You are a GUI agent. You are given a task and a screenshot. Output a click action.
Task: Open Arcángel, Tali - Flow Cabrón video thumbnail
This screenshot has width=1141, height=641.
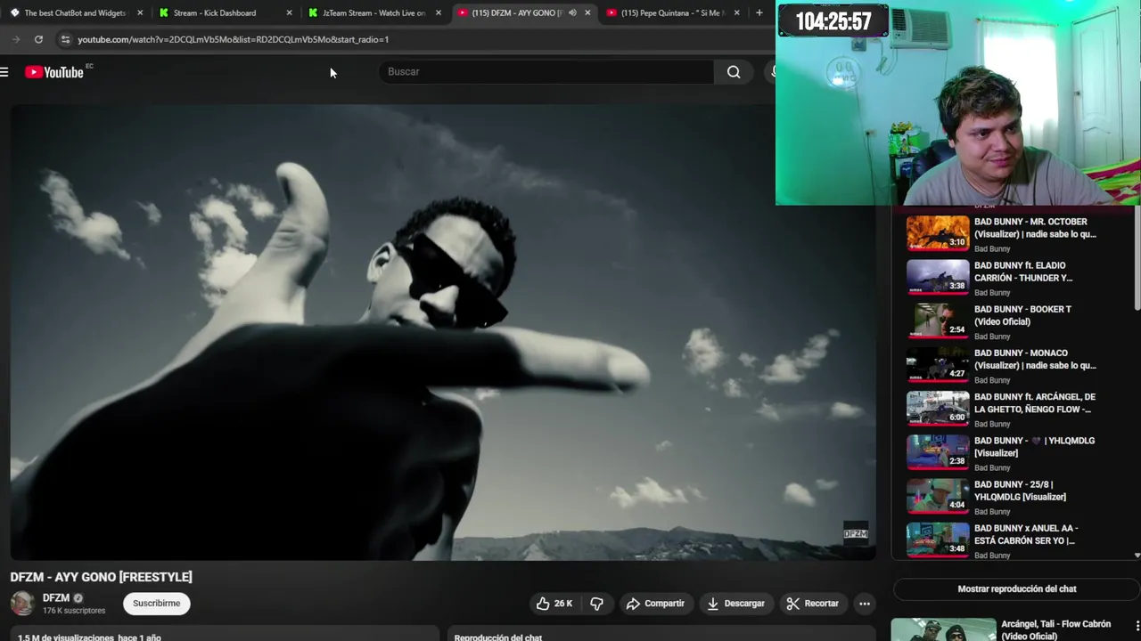pyautogui.click(x=943, y=630)
